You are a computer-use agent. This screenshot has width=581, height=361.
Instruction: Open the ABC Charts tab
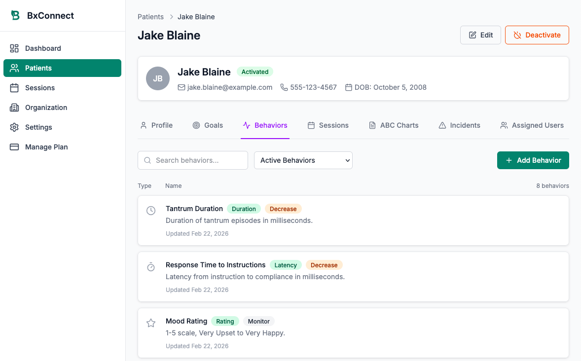pos(393,125)
